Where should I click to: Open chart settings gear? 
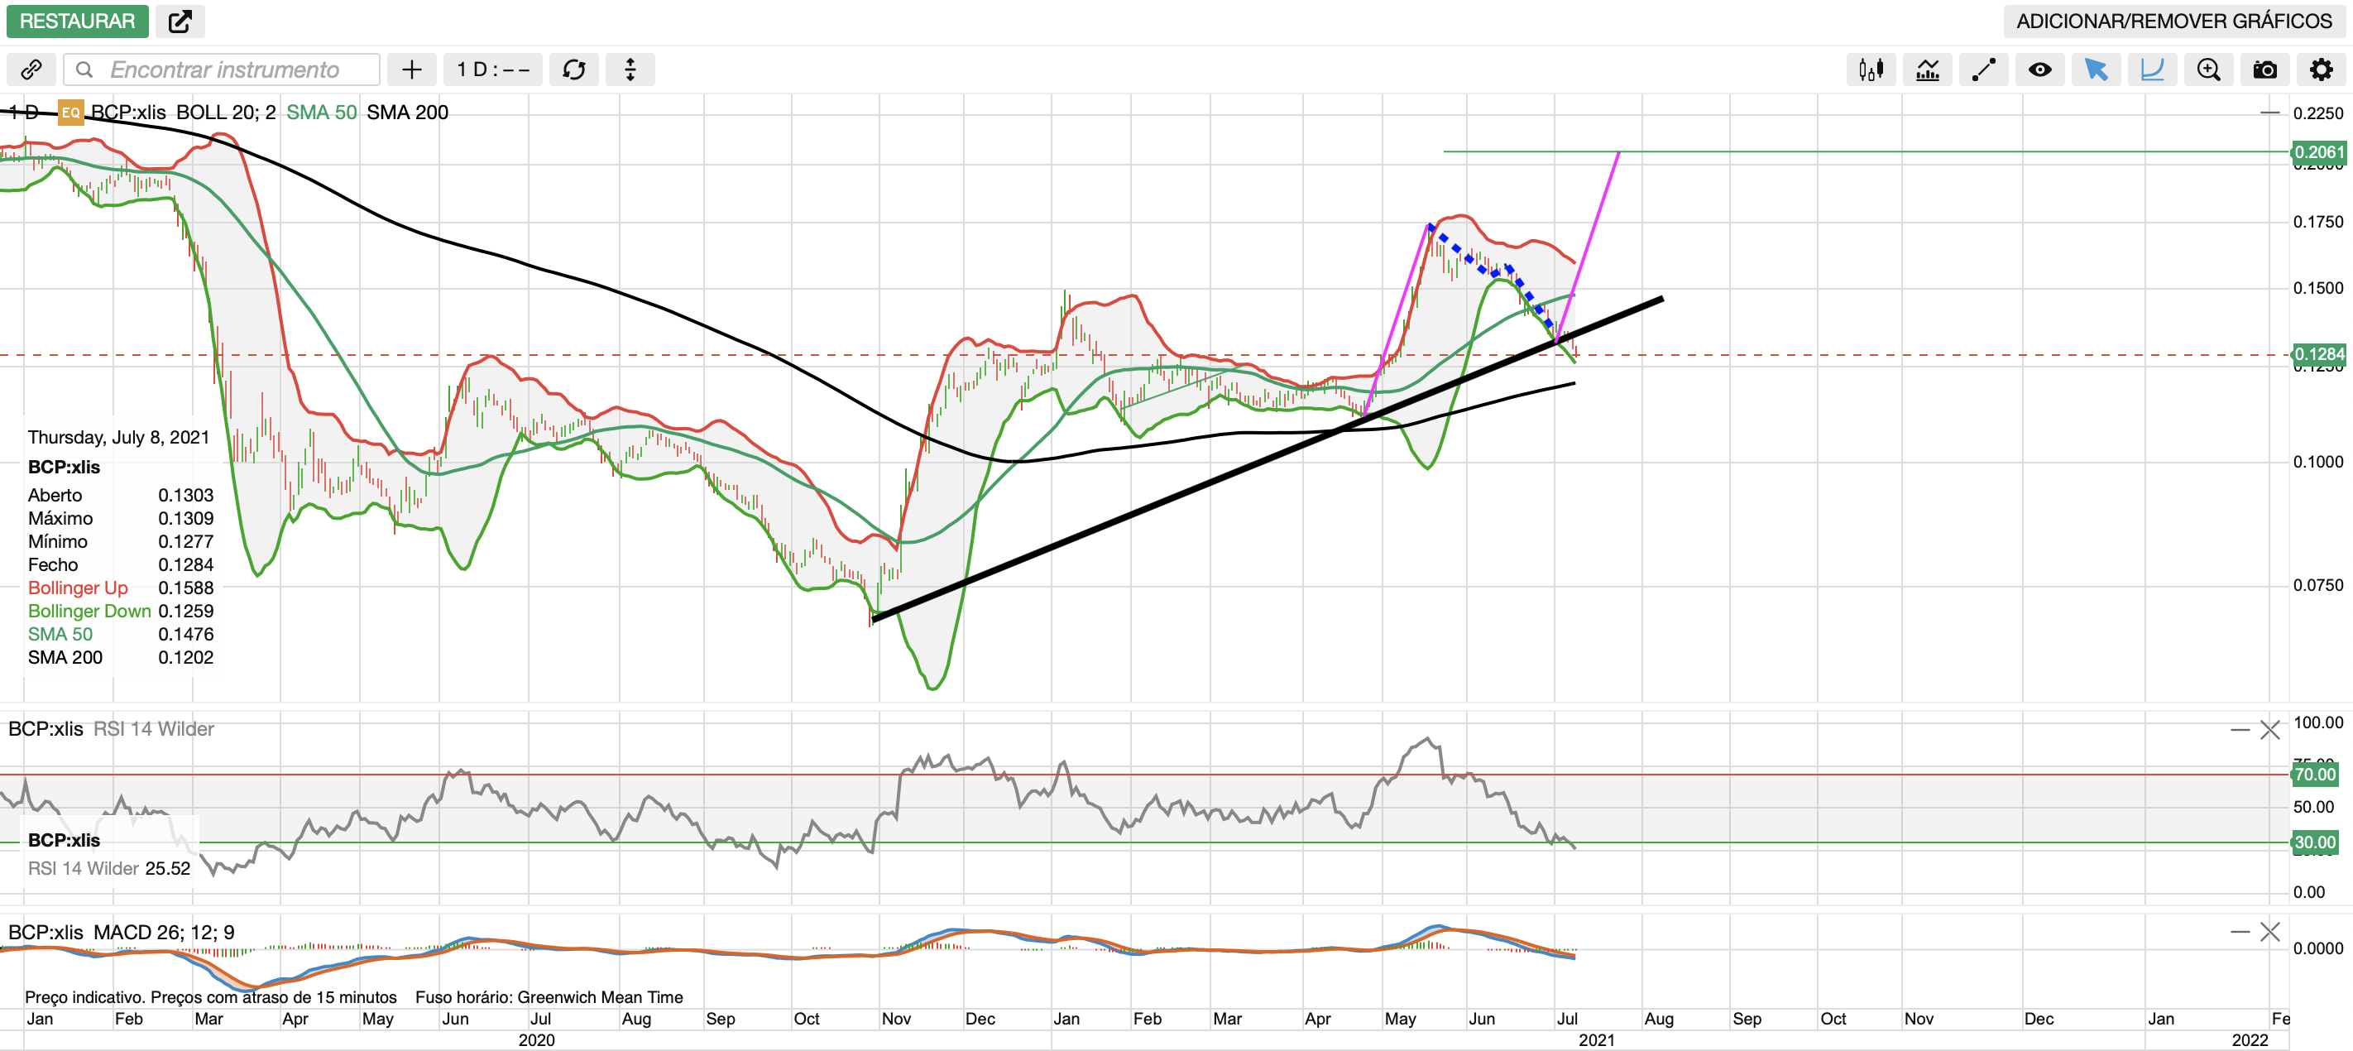[x=2320, y=70]
